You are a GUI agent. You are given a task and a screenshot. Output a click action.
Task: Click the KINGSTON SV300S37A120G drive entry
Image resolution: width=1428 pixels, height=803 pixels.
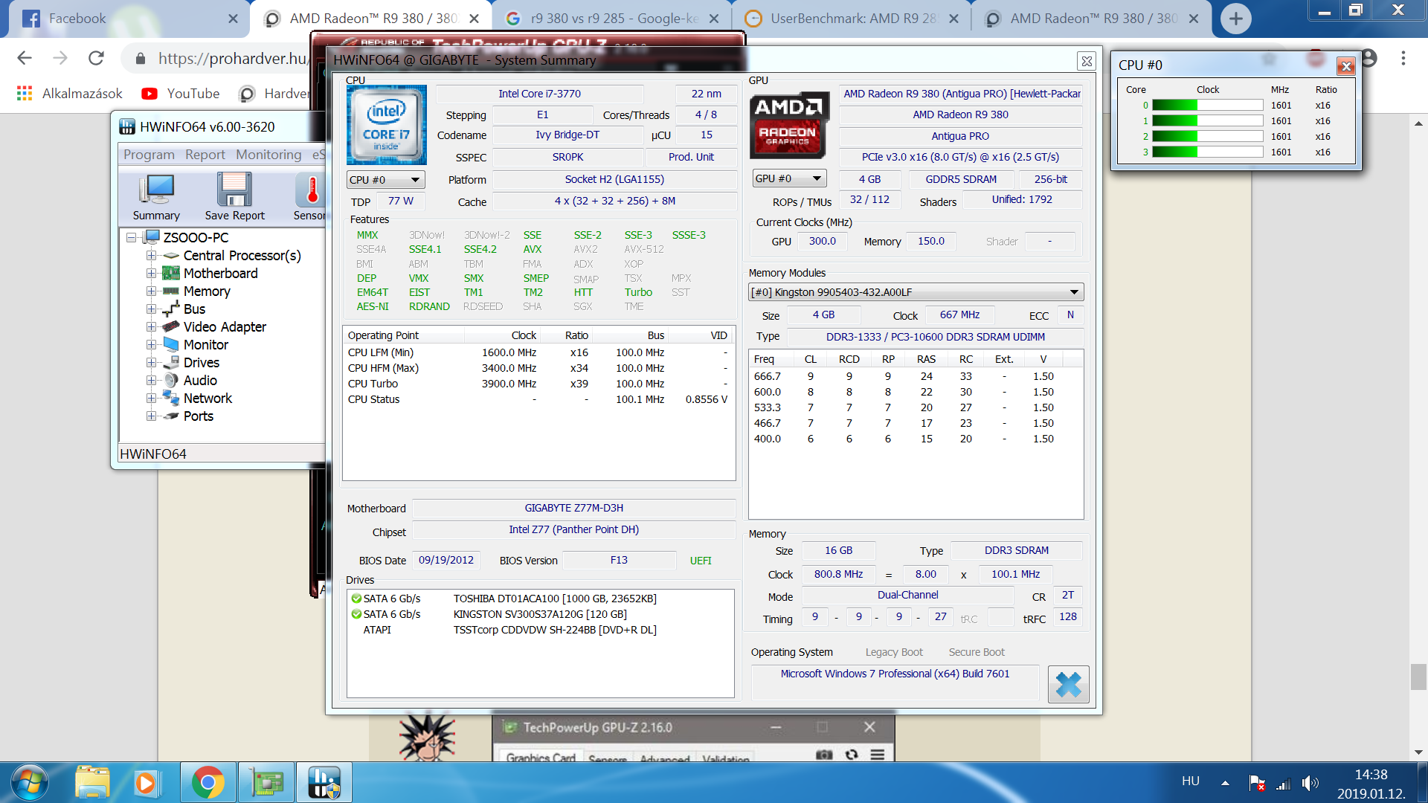(x=540, y=614)
